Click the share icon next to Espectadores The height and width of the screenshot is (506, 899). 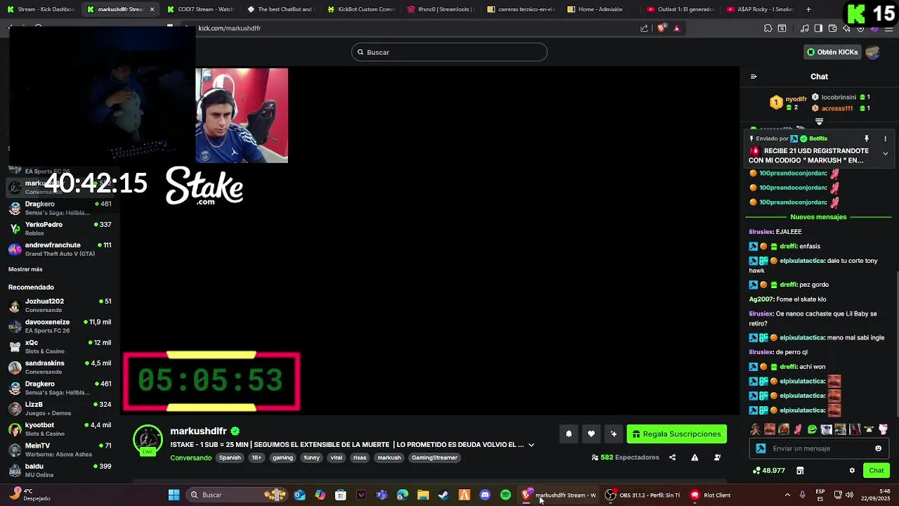click(x=672, y=458)
